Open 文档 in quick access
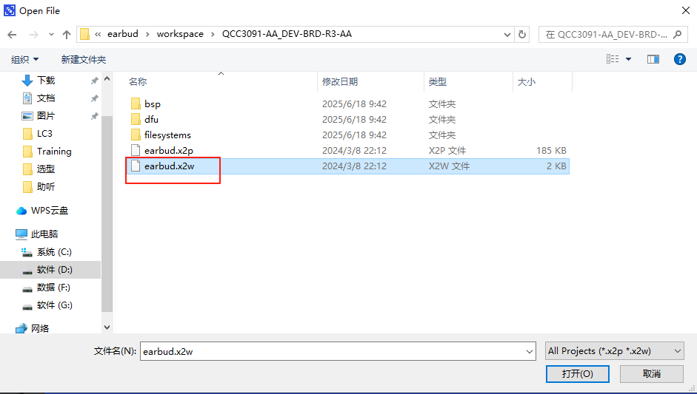The image size is (697, 394). coord(46,98)
